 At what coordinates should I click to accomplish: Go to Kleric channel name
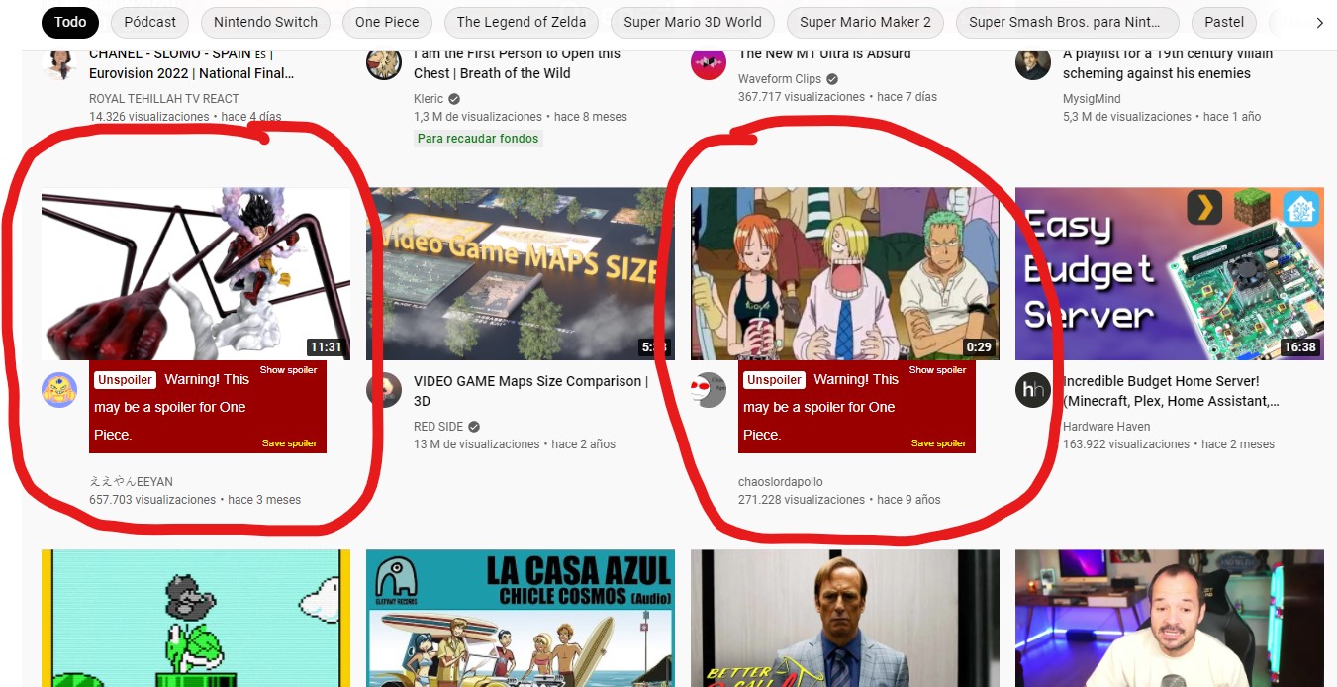click(429, 99)
